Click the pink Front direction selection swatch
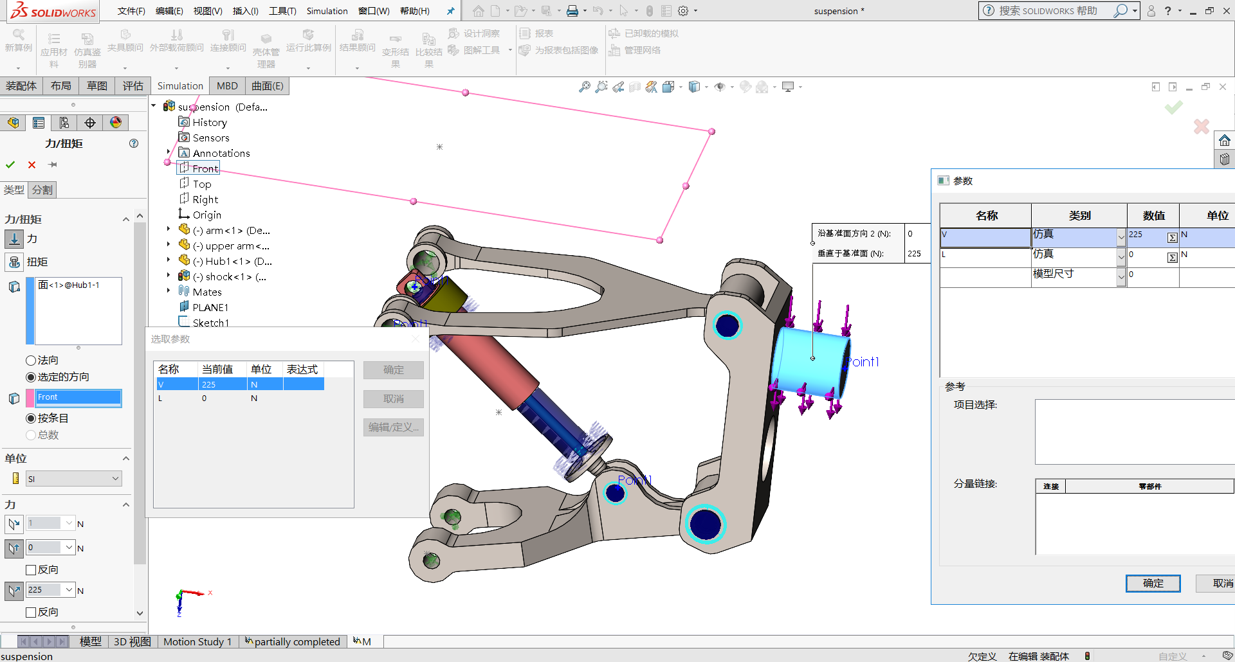 pos(30,398)
